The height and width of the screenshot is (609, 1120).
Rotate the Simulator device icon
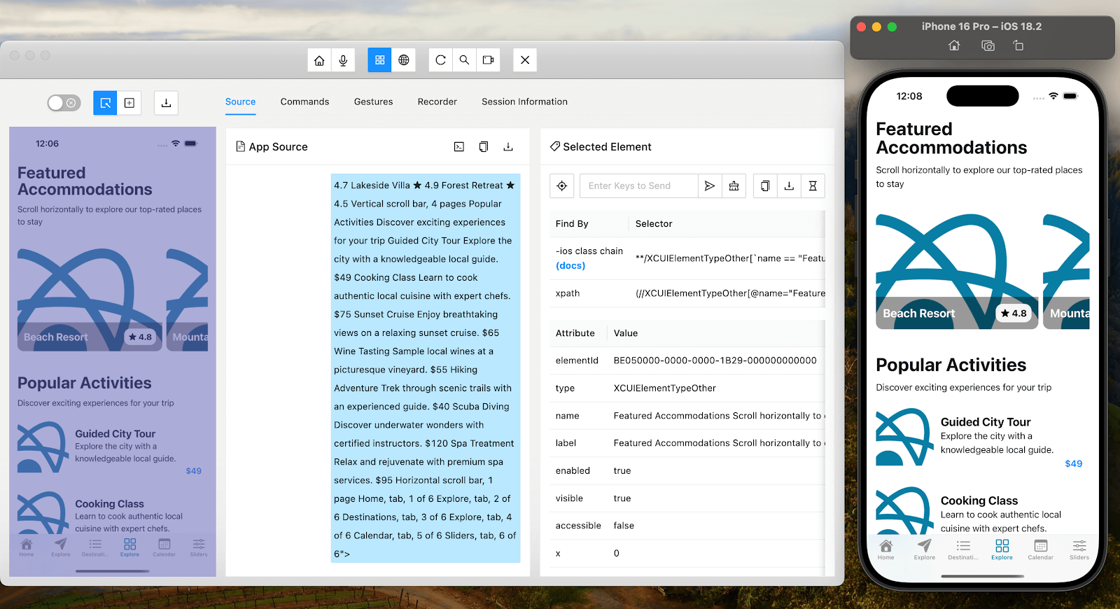pyautogui.click(x=1018, y=45)
